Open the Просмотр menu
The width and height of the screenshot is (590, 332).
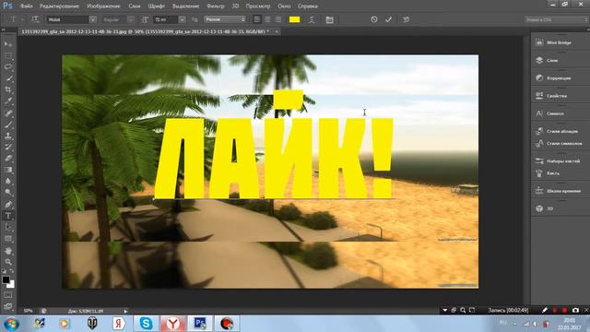point(258,6)
